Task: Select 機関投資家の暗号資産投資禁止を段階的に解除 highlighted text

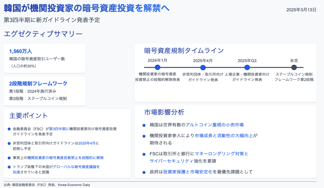Action: click(x=65, y=158)
